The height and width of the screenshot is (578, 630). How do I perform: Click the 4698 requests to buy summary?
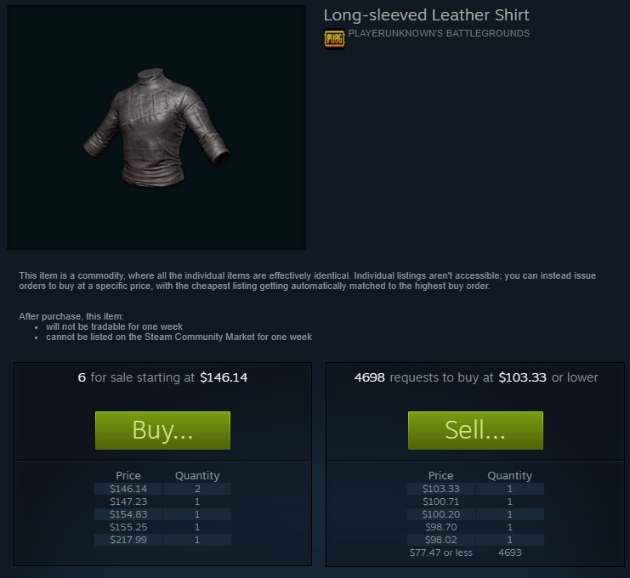(476, 377)
